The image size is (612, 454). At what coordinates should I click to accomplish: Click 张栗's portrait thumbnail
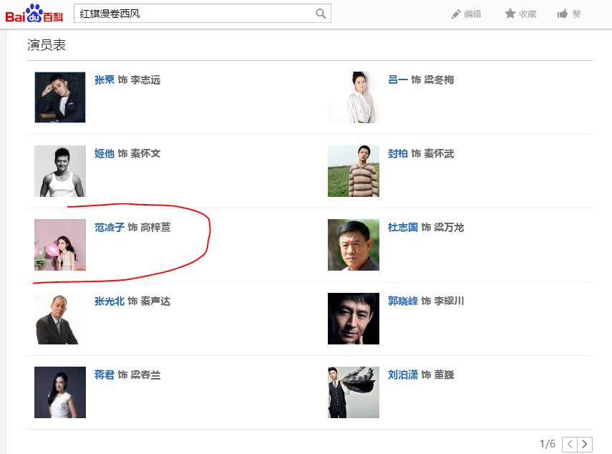(x=60, y=97)
